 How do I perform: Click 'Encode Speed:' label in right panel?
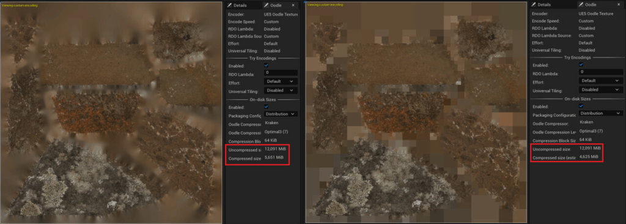[x=546, y=21]
